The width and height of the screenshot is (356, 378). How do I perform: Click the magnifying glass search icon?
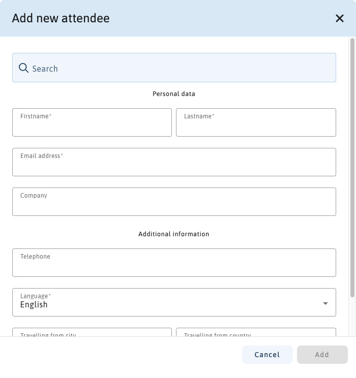click(23, 68)
